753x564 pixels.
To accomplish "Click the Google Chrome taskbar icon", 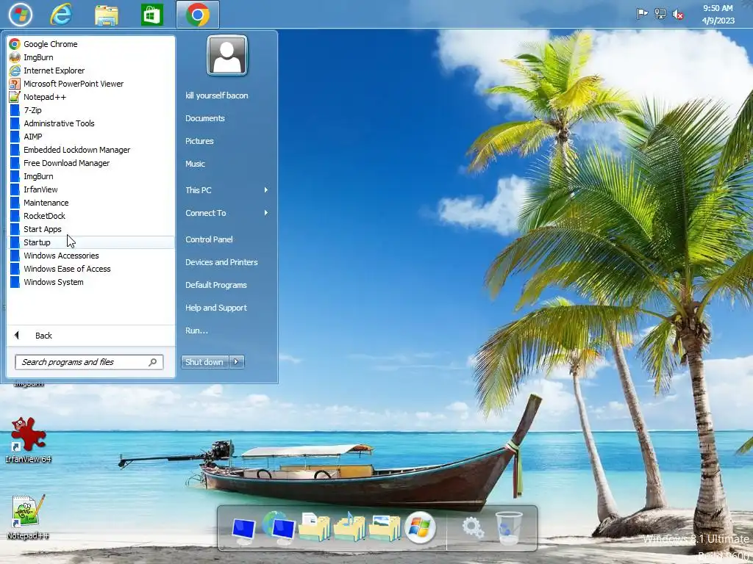I will 198,15.
